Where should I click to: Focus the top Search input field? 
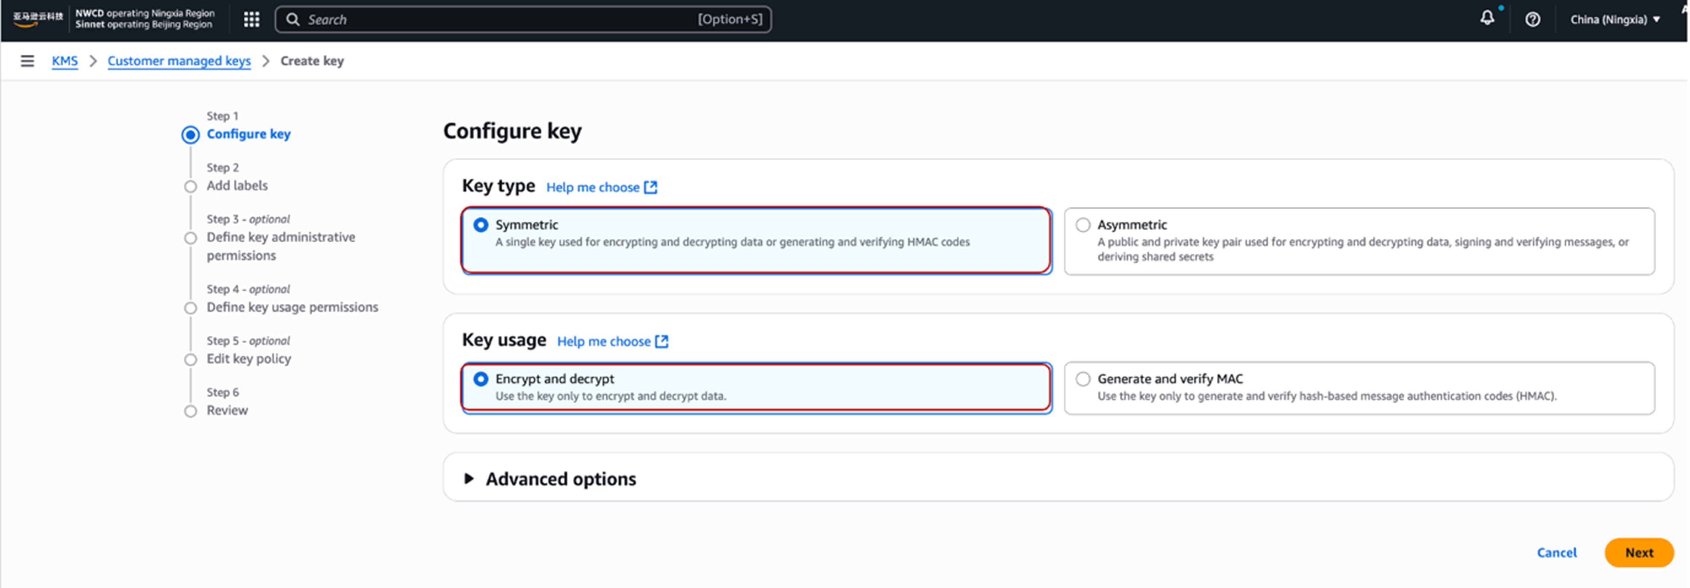pos(499,20)
